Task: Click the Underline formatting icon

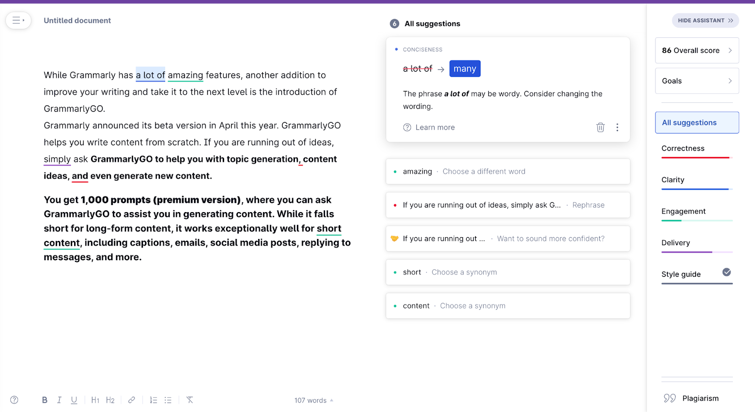Action: point(74,400)
